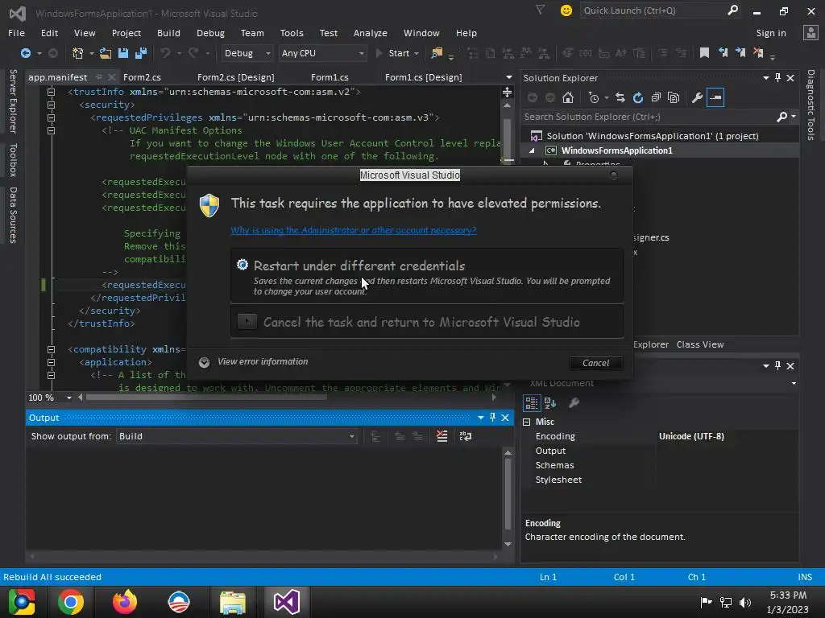Image resolution: width=825 pixels, height=618 pixels.
Task: Click the Solution Explorer search magnifier icon
Action: 781,117
